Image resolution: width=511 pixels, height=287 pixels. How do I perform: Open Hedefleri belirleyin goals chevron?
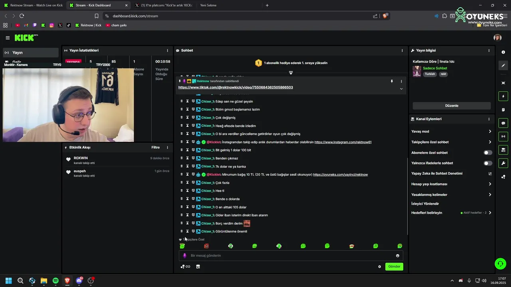490,213
